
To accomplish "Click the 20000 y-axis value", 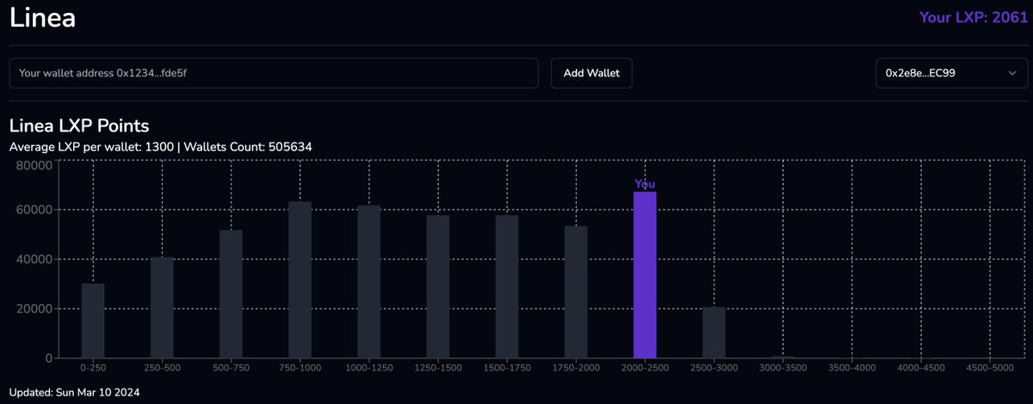I will click(x=34, y=309).
